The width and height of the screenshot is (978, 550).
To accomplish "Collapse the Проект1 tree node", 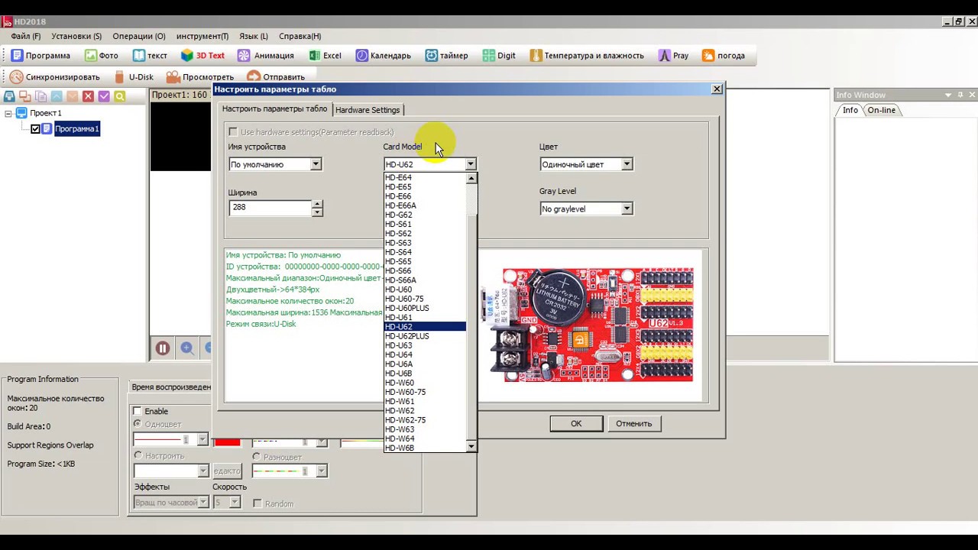I will tap(8, 113).
